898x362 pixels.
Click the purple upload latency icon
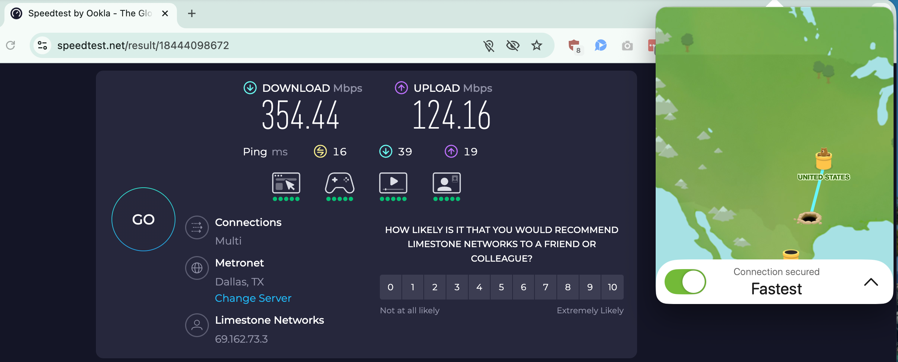[451, 151]
